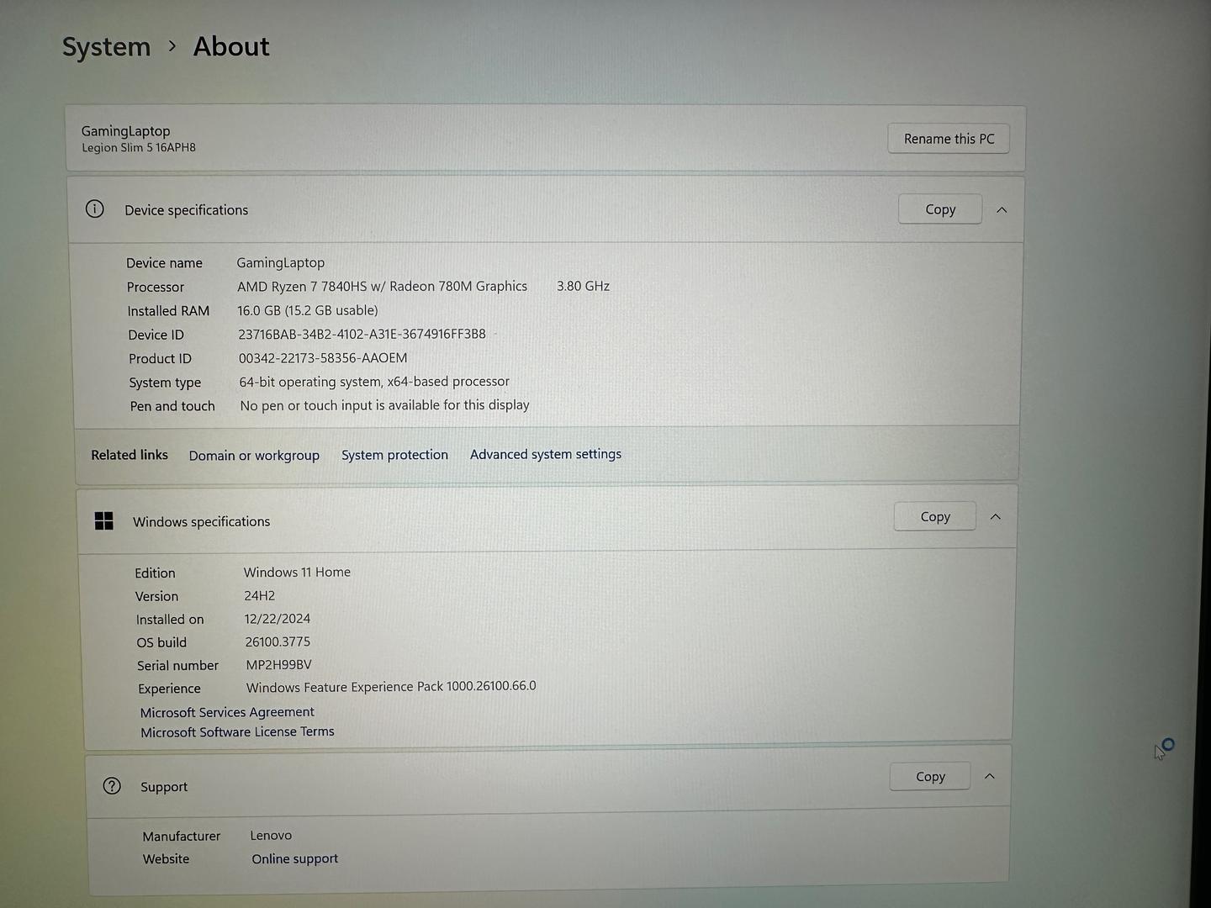Image resolution: width=1211 pixels, height=908 pixels.
Task: Click the Related links label
Action: point(130,455)
